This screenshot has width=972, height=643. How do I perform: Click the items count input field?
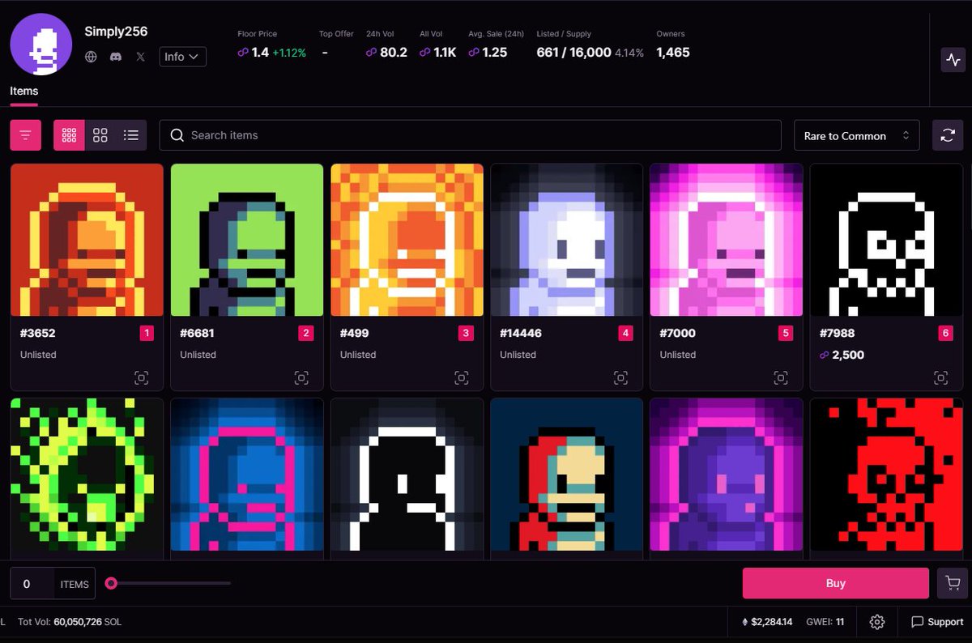coord(32,584)
